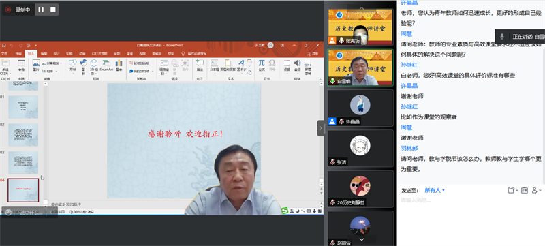Open the 文件 menu tab
The height and width of the screenshot is (246, 545).
coord(4,54)
